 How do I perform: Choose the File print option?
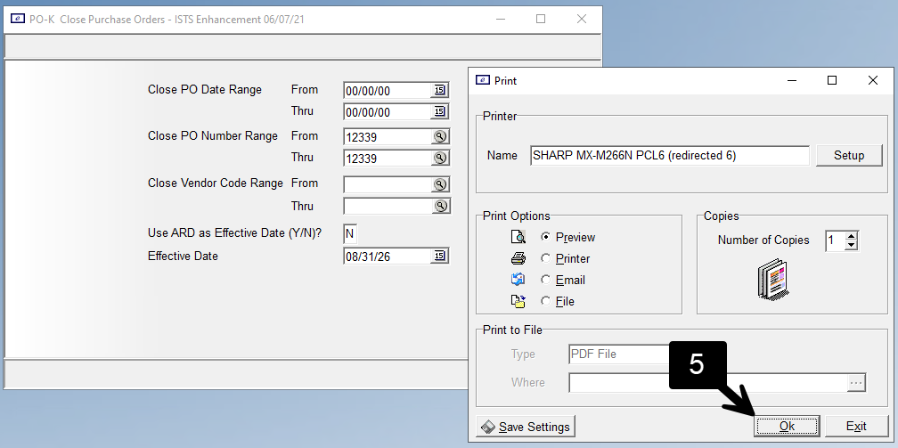tap(546, 301)
